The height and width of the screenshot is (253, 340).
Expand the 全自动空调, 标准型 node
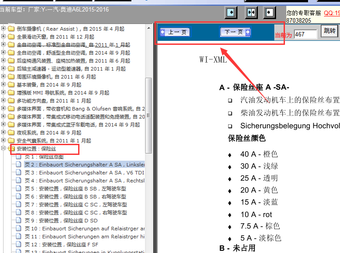pyautogui.click(x=3, y=44)
